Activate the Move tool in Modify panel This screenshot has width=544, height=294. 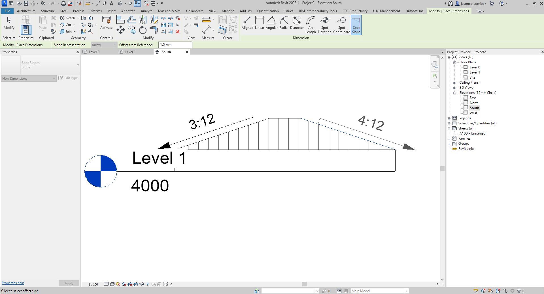(x=120, y=29)
